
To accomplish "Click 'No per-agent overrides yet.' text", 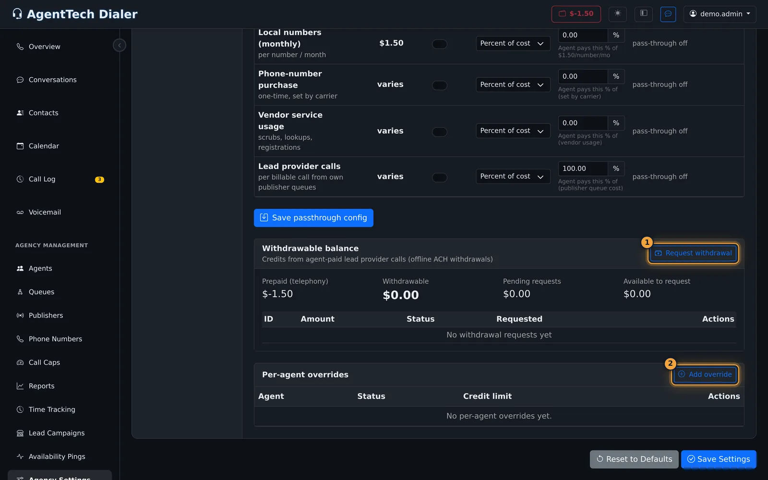I will coord(499,416).
